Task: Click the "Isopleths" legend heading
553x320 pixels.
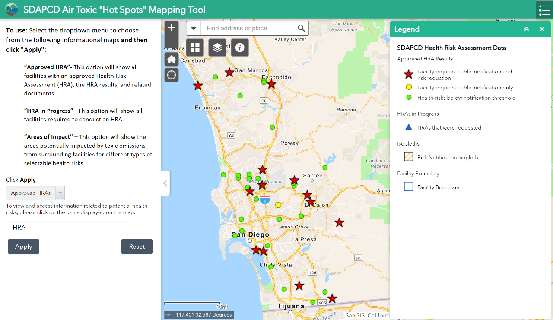Action: 408,144
